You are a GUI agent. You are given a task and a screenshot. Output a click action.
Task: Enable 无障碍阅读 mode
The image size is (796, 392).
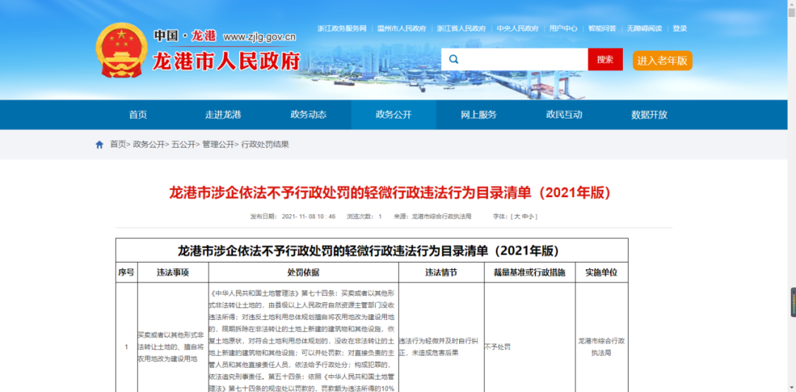click(x=644, y=29)
